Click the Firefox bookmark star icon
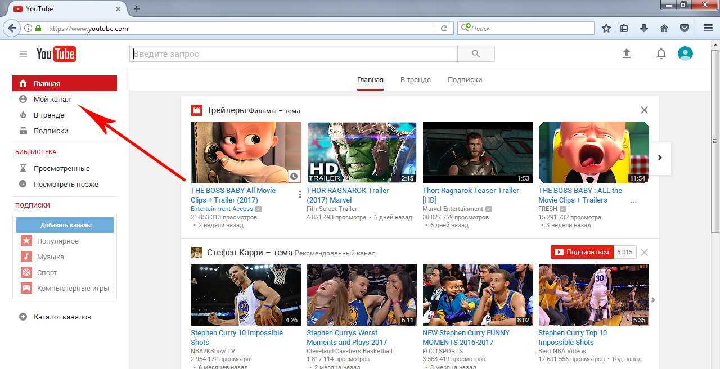The image size is (720, 369). click(x=606, y=28)
